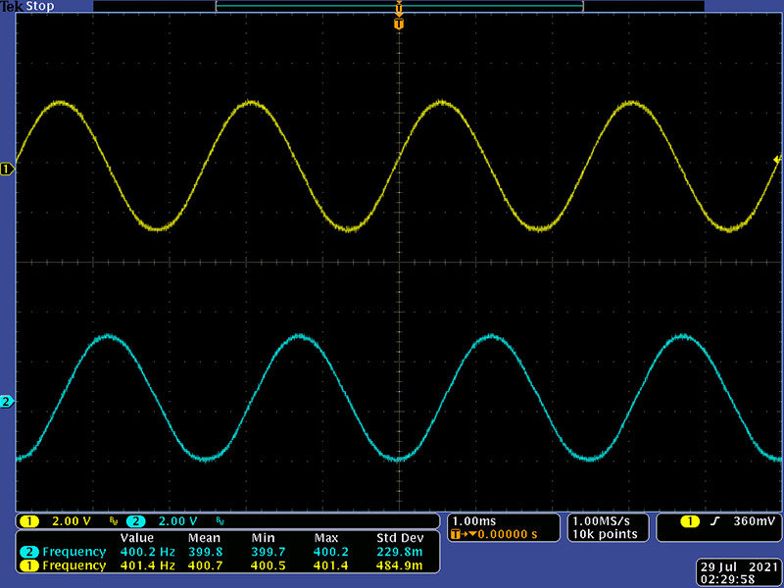784x588 pixels.
Task: Click the record length overview bar at top
Action: pos(400,6)
